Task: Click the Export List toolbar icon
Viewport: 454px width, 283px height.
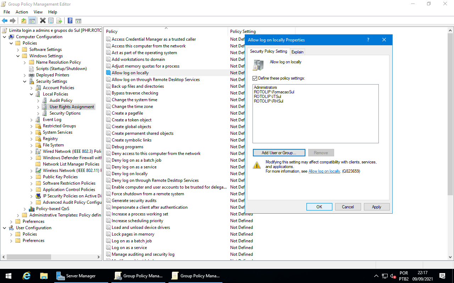Action: click(x=59, y=21)
